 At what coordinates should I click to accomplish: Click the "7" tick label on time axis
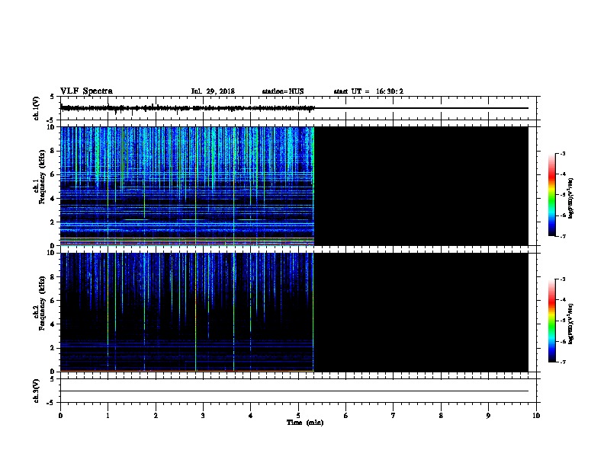click(x=394, y=416)
